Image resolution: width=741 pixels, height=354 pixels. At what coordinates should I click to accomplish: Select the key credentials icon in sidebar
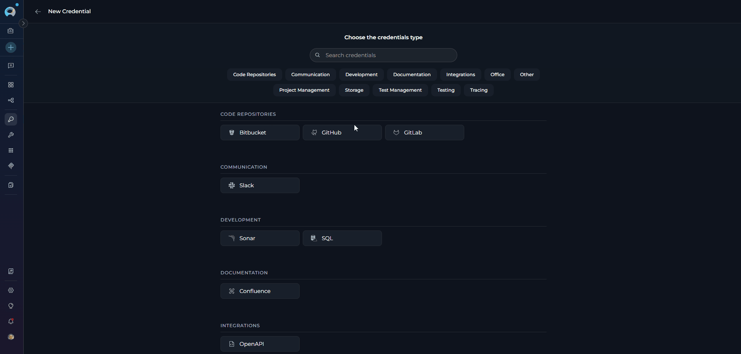(11, 119)
